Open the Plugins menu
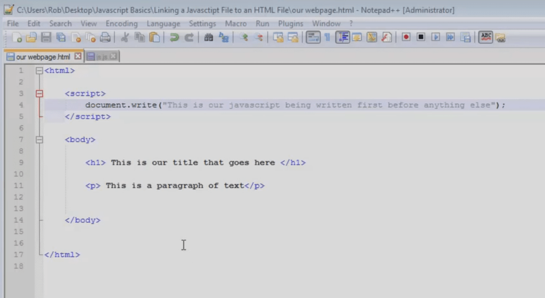The image size is (545, 298). point(291,23)
